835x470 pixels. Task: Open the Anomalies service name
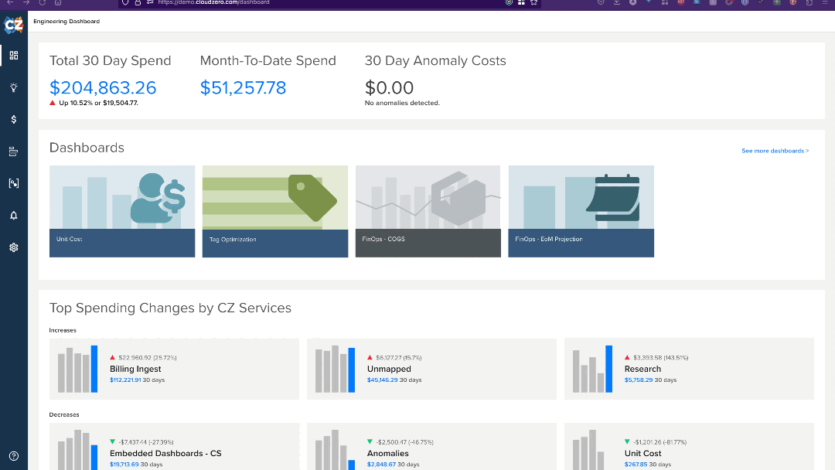click(x=387, y=454)
